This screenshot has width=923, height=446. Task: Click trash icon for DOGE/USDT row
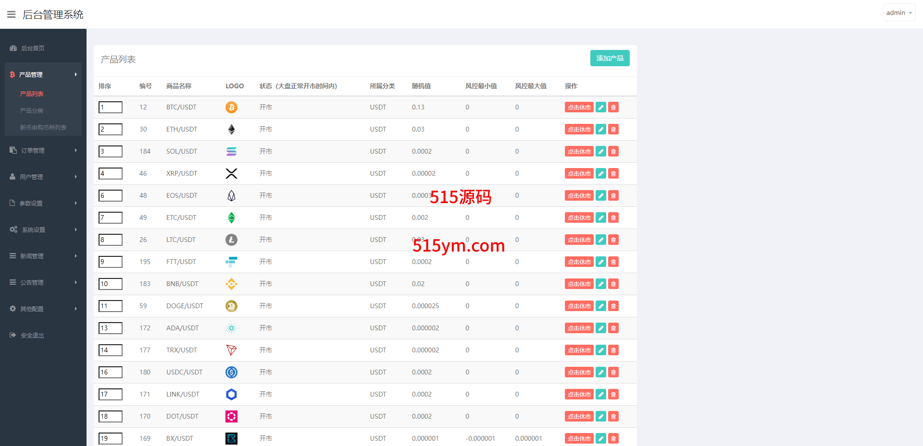[613, 306]
